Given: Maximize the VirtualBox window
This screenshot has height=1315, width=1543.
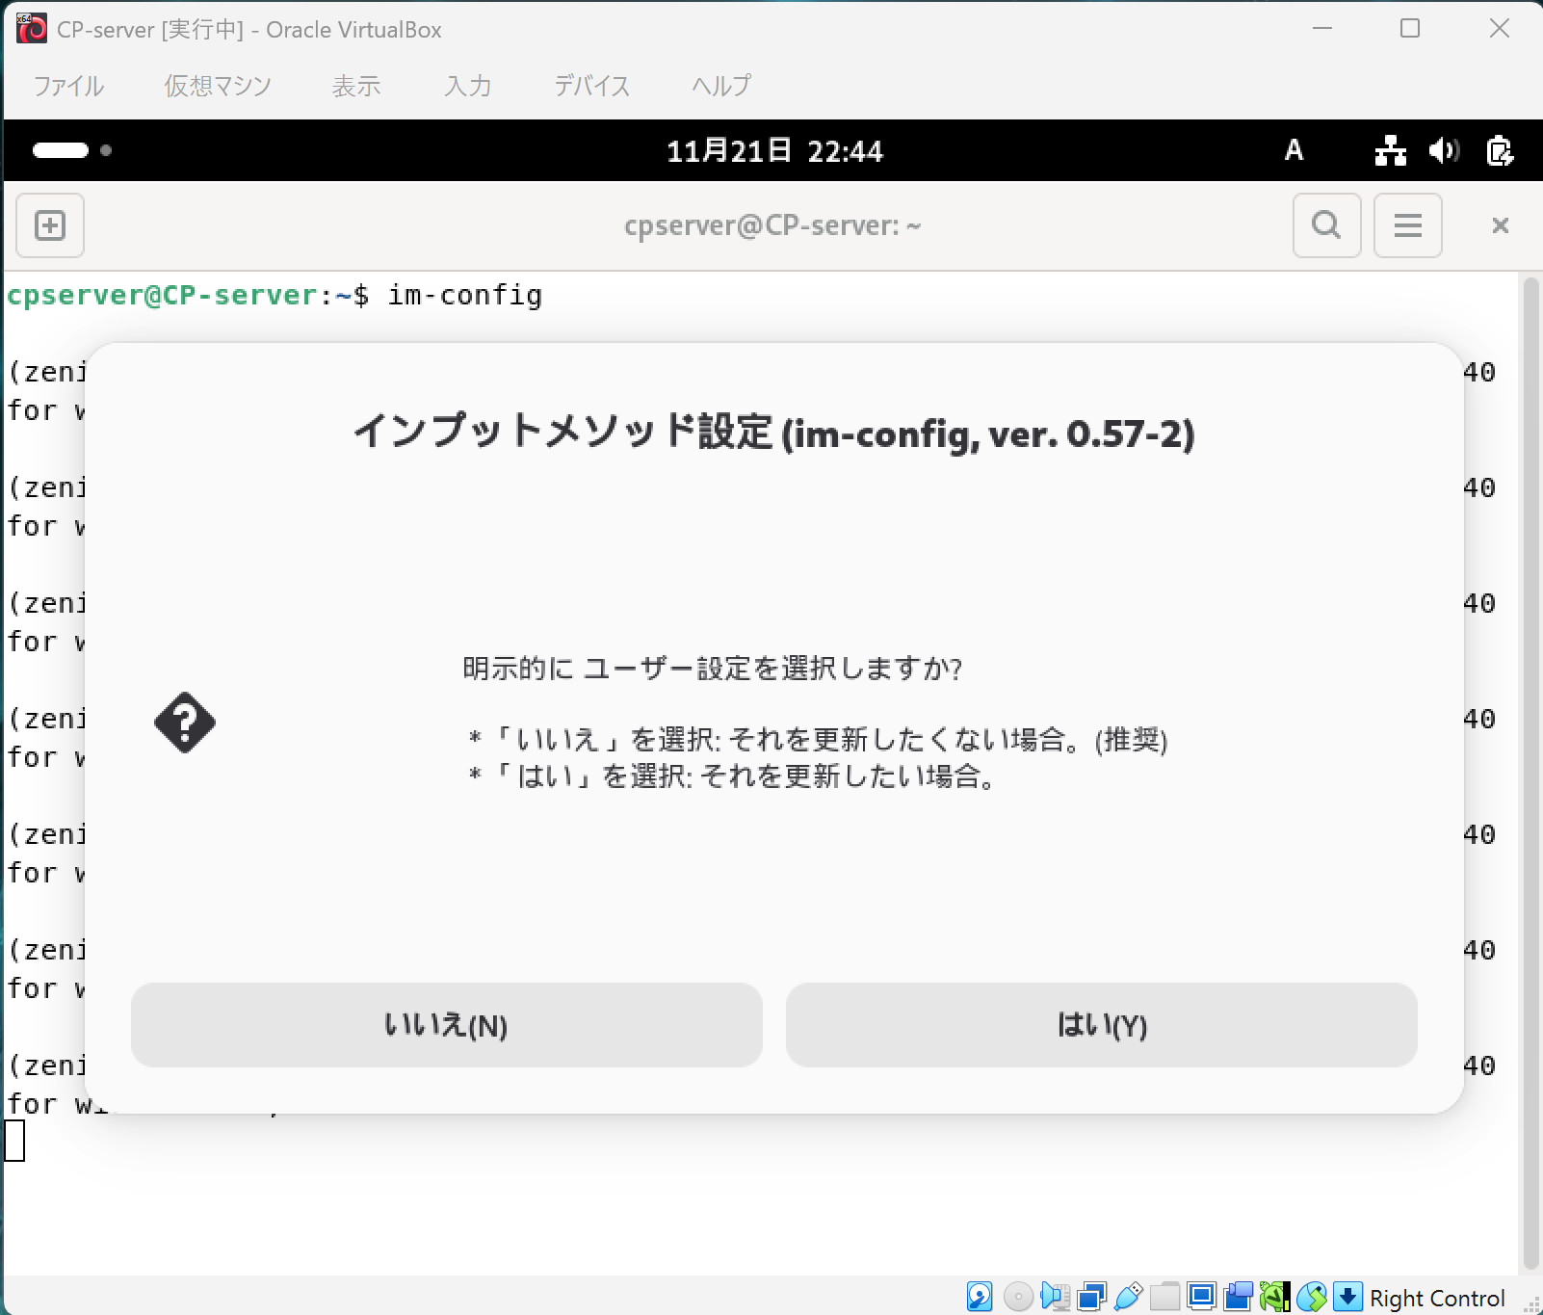Looking at the screenshot, I should point(1410,29).
